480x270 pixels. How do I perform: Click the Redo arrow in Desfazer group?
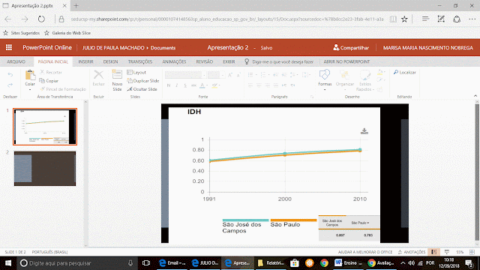pyautogui.click(x=10, y=85)
